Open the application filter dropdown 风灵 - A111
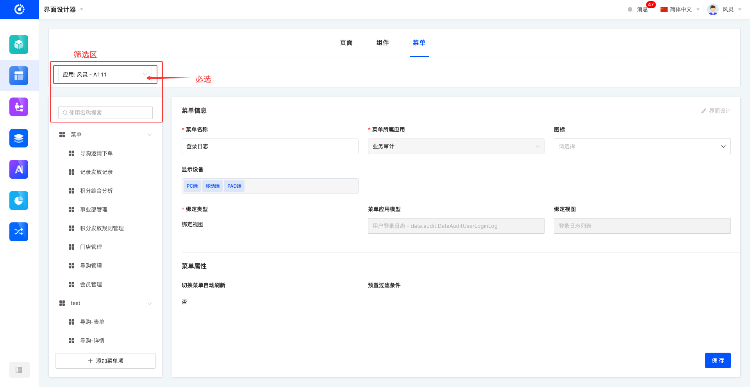The image size is (750, 387). [105, 75]
